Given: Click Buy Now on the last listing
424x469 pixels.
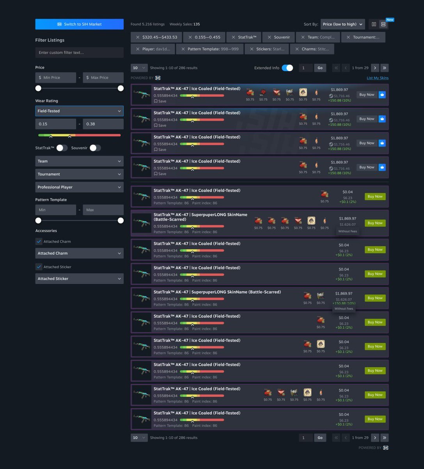Looking at the screenshot, I should [375, 419].
